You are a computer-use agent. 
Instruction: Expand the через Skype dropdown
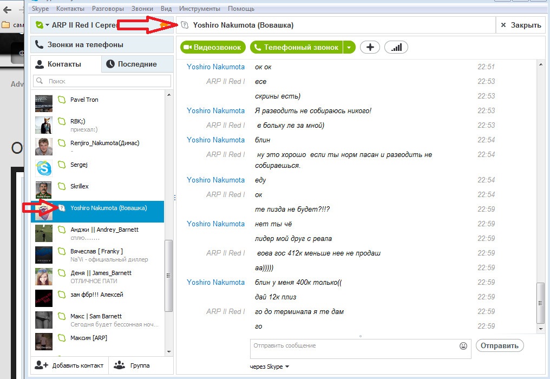tap(270, 367)
